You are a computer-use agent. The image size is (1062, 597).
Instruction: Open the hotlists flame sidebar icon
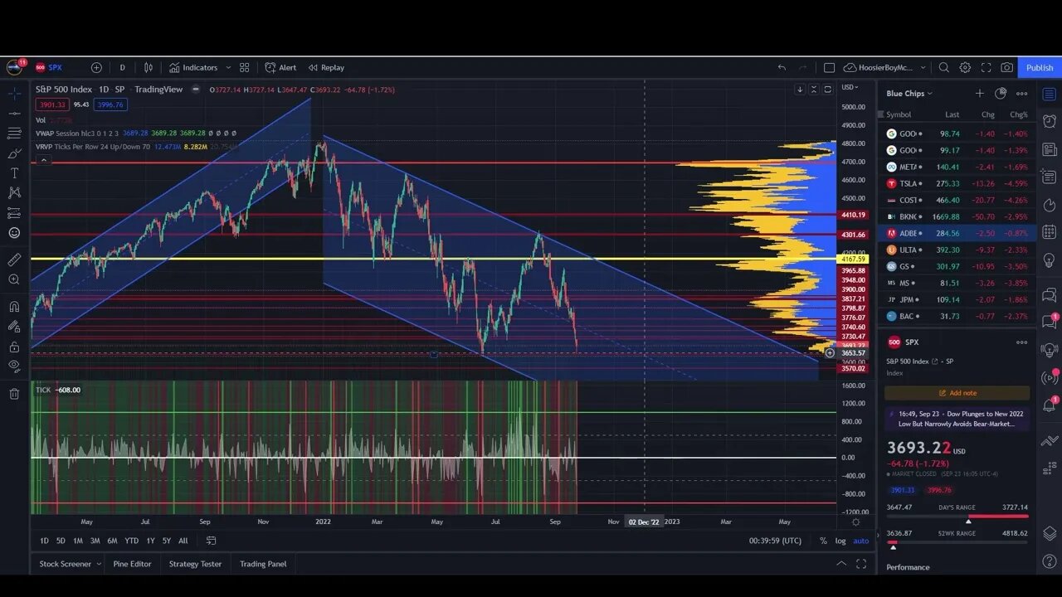tap(1050, 205)
